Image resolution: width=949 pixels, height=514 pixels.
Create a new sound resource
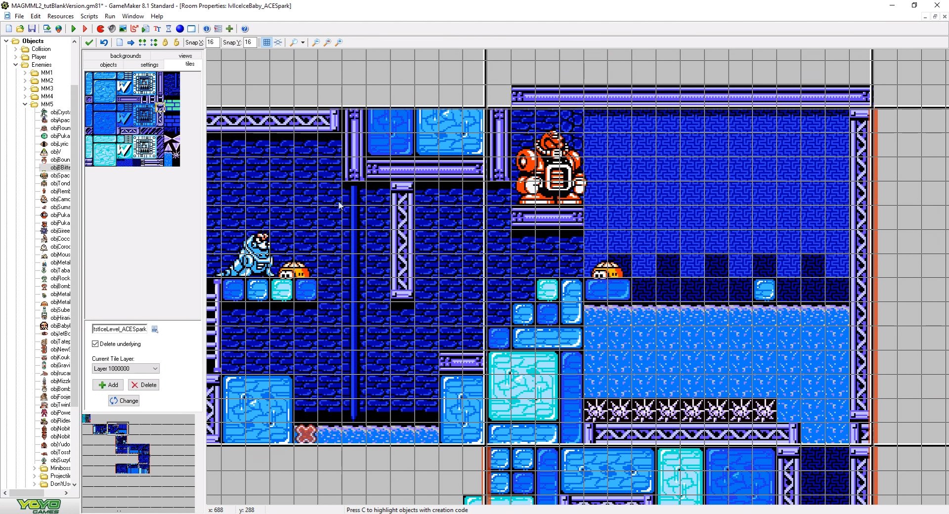111,29
